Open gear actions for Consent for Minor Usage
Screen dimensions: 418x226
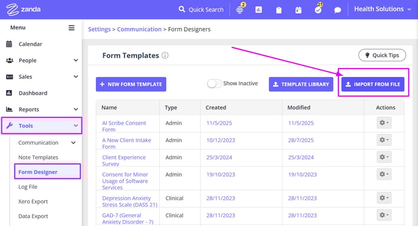tap(384, 174)
